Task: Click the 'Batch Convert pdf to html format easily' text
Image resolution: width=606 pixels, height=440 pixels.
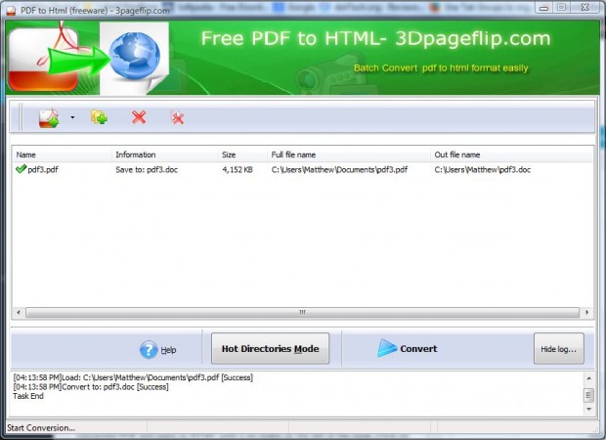Action: click(x=441, y=68)
